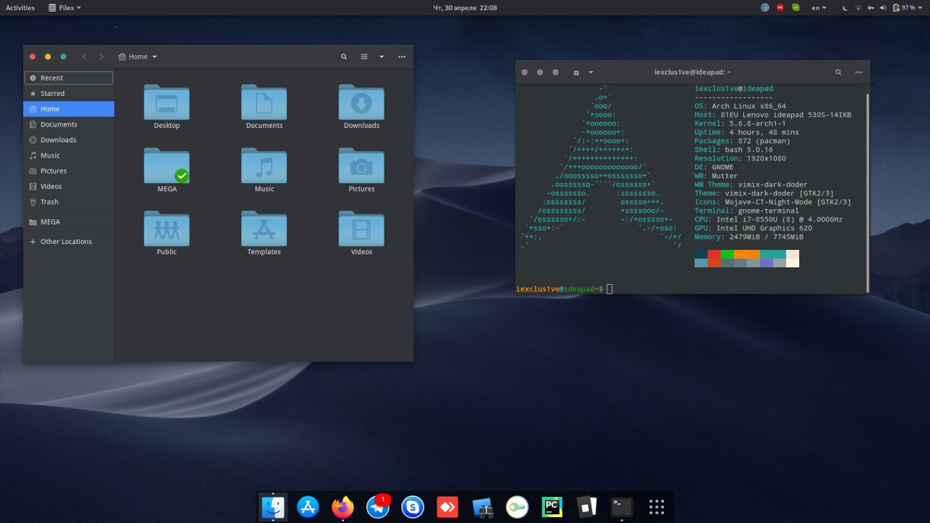Screen dimensions: 930x523
Task: Switch Files to list view
Action: [x=364, y=57]
